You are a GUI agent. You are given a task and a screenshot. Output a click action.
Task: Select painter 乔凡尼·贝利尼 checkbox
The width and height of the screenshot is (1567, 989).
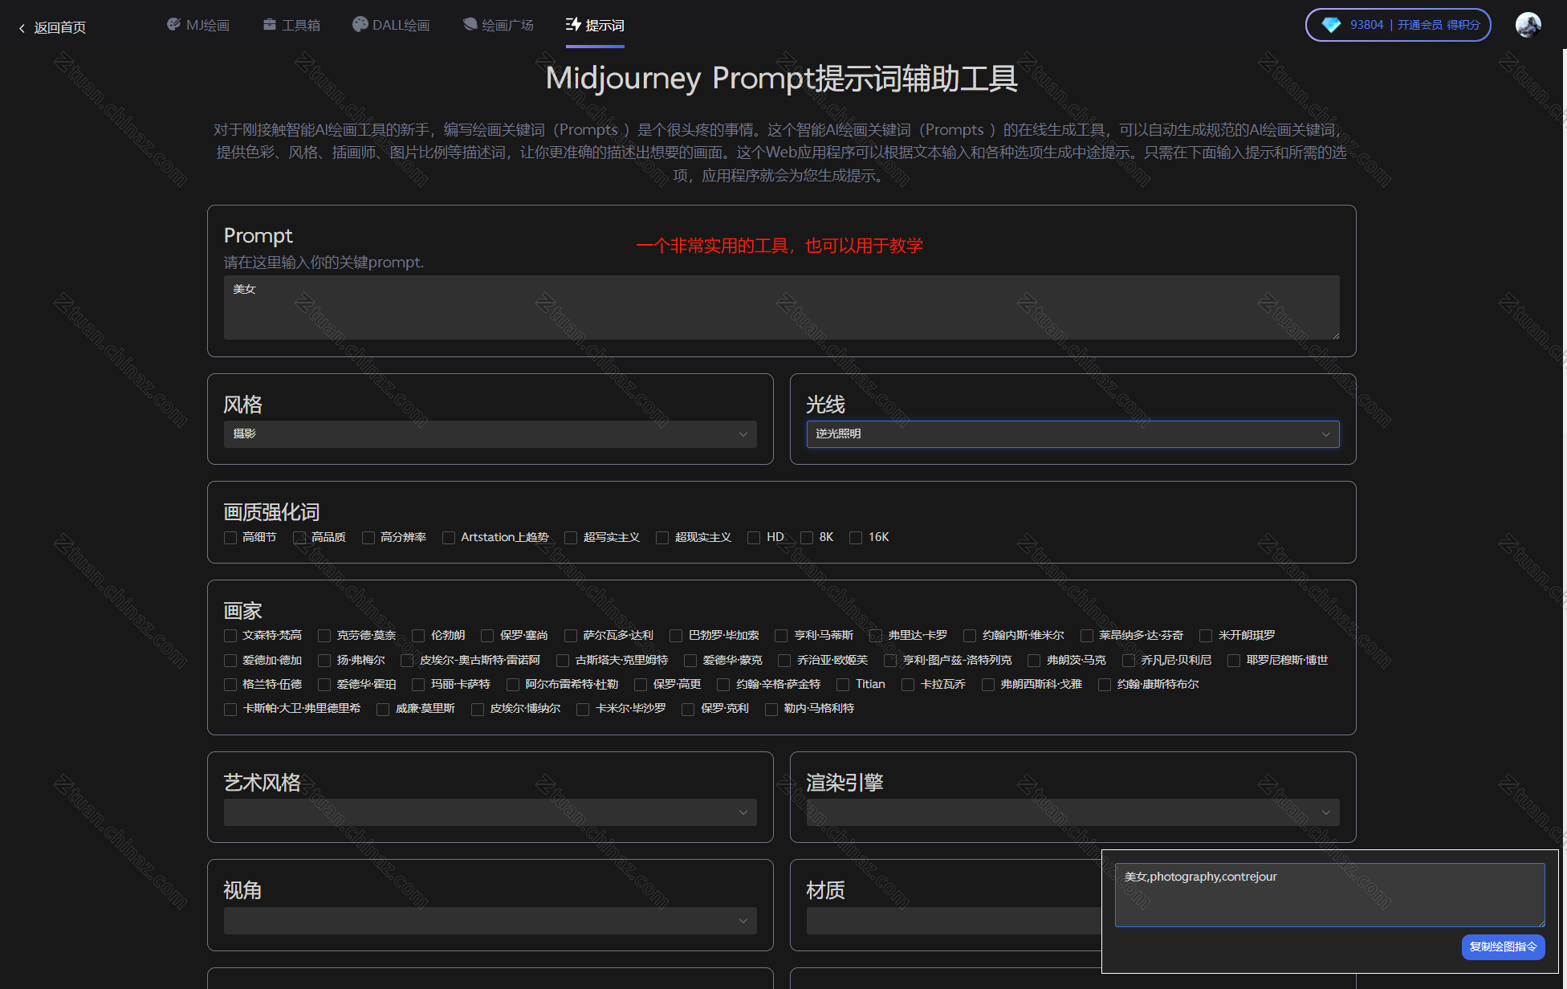click(1128, 661)
